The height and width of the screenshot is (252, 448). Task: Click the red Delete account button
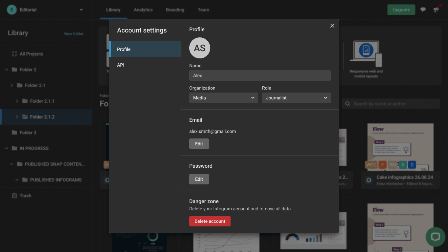210,221
